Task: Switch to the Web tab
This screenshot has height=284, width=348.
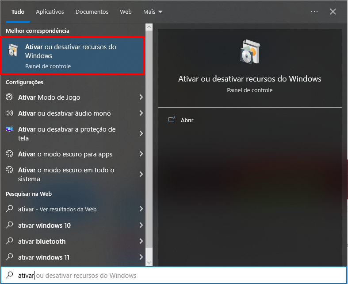Action: 126,12
